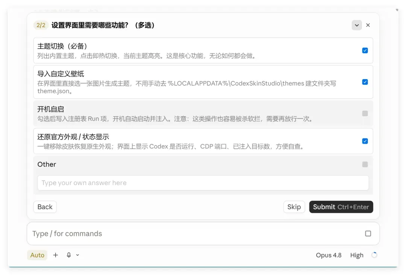
Task: Submit the selected answers
Action: point(341,207)
